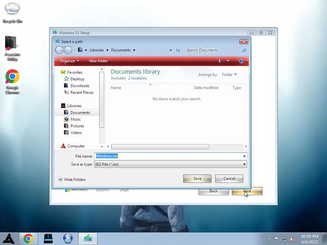The width and height of the screenshot is (327, 245).
Task: Click the network tray icon
Action: pos(284,239)
